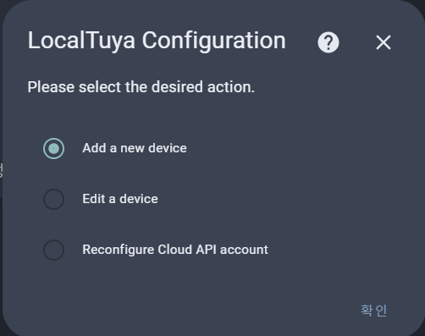This screenshot has width=425, height=336.
Task: Click the LocalTuya Configuration title heading
Action: click(157, 41)
